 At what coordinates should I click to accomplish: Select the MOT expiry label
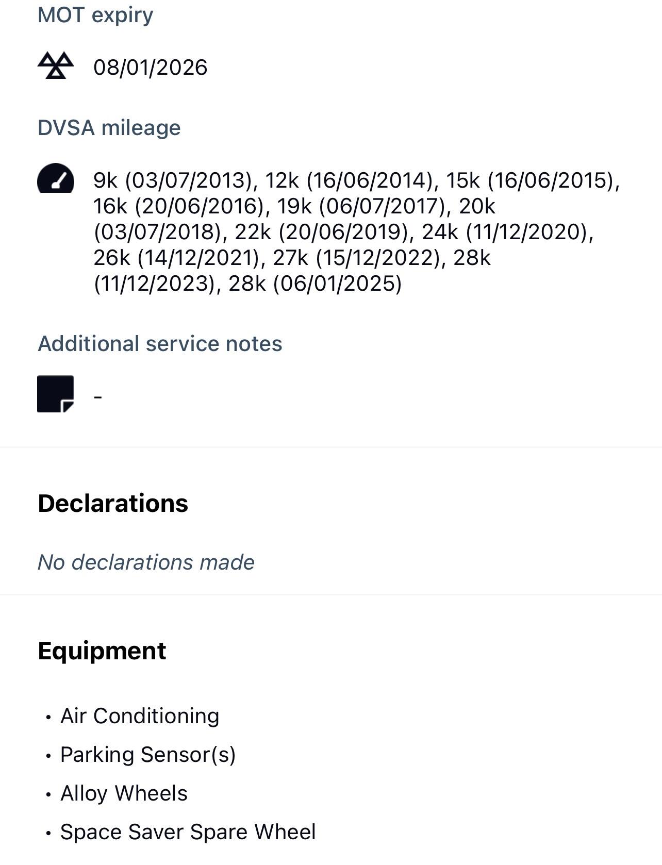pos(95,15)
